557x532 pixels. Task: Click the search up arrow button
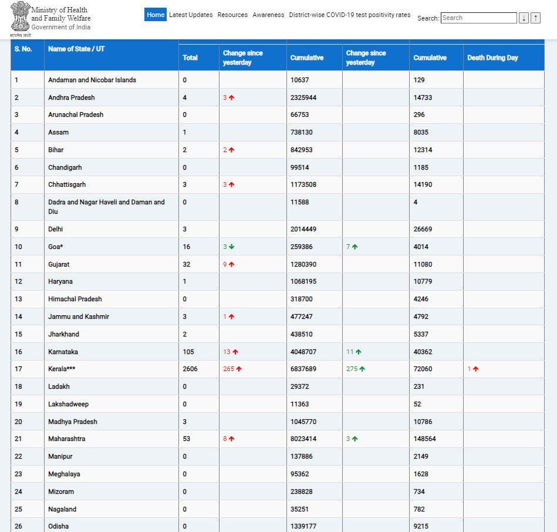click(536, 18)
